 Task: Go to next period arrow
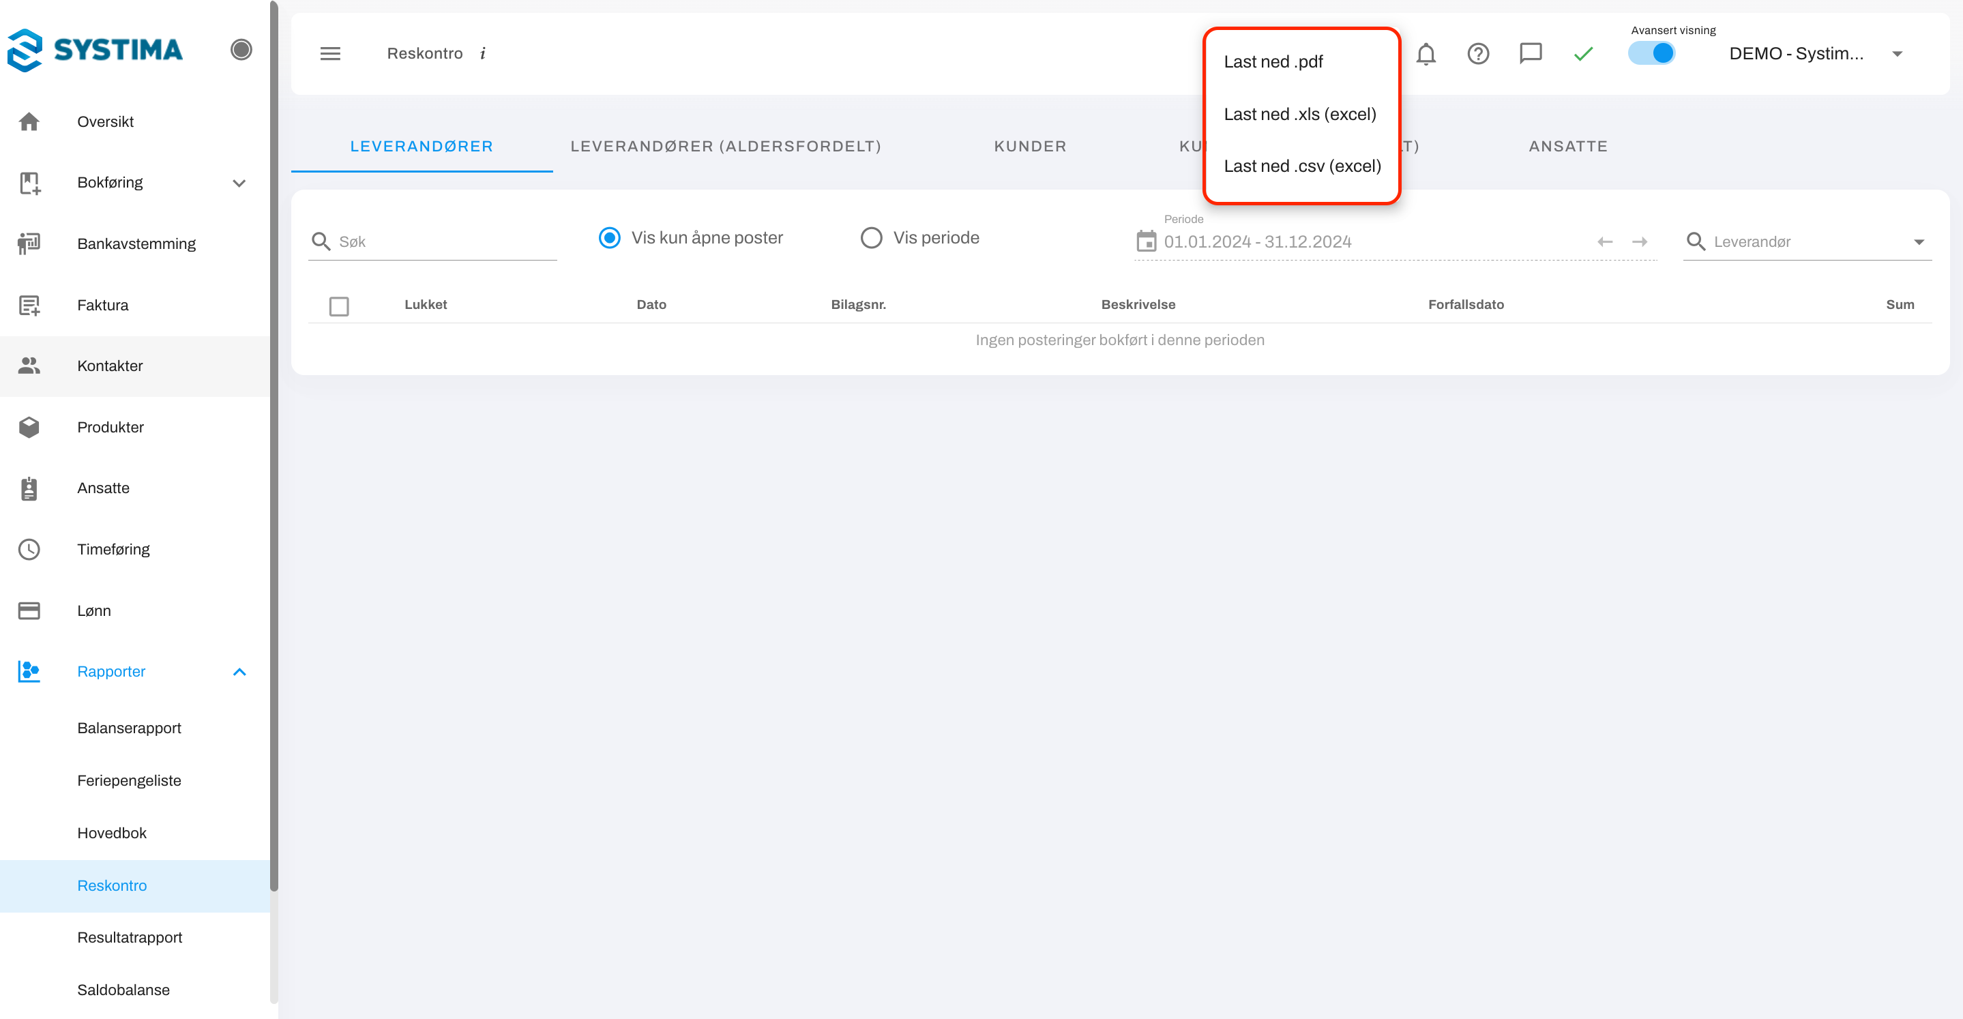click(1640, 241)
